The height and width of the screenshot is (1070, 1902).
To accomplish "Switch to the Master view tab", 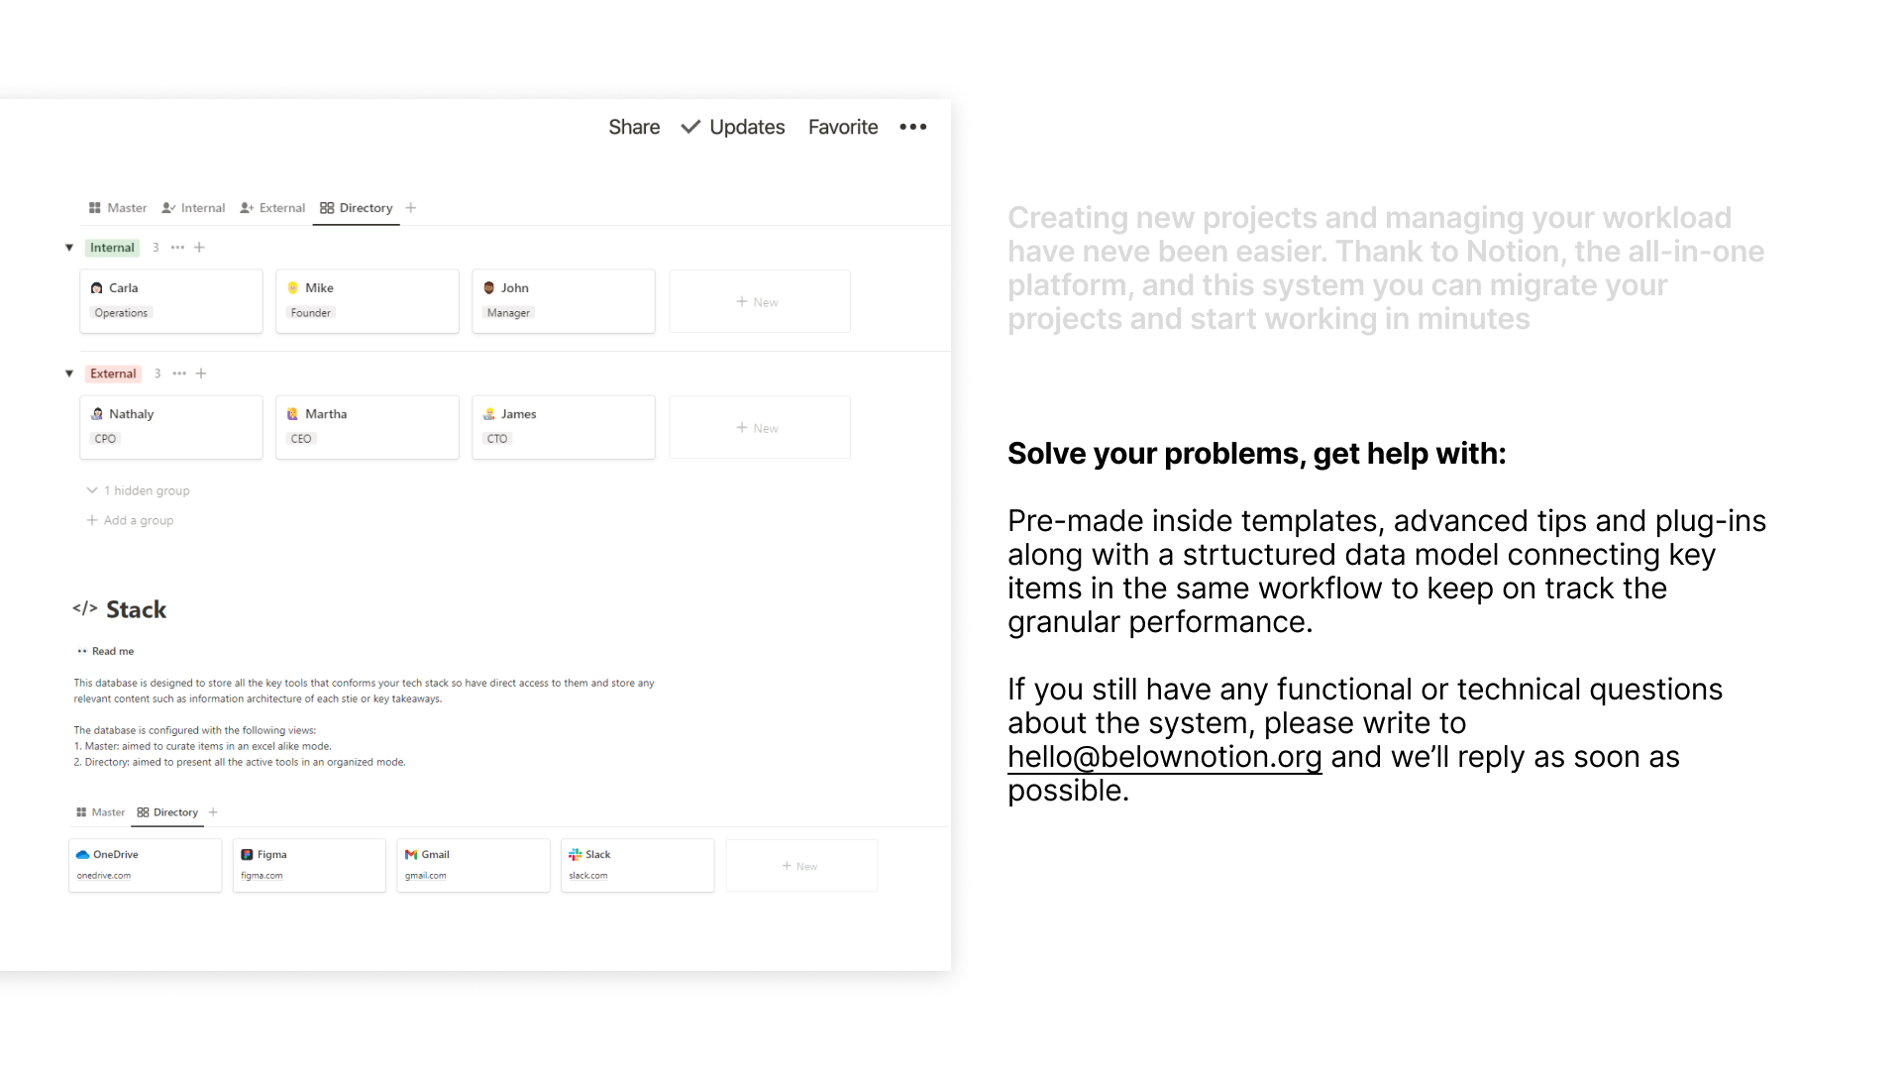I will [118, 208].
